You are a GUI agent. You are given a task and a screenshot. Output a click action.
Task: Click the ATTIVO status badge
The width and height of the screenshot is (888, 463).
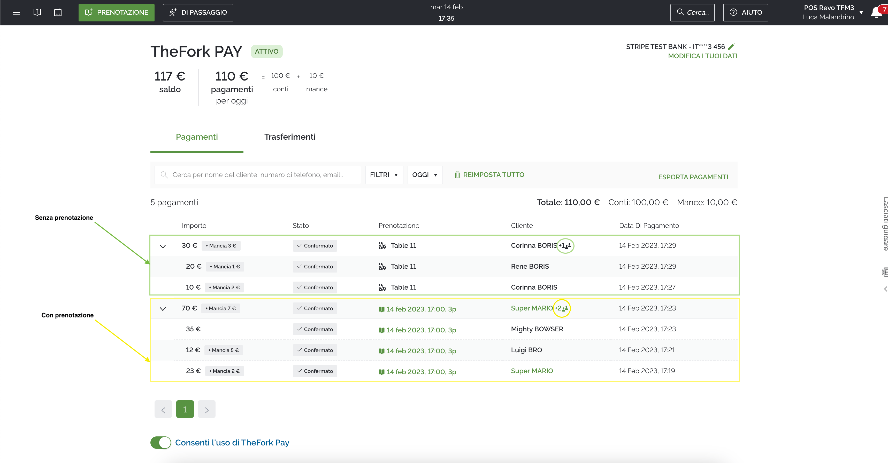tap(266, 51)
